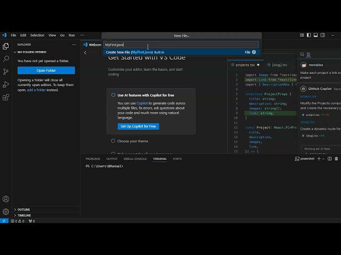This screenshot has width=341, height=255.
Task: Mark 'Use AI features with Copilot' step
Action: tap(113, 95)
